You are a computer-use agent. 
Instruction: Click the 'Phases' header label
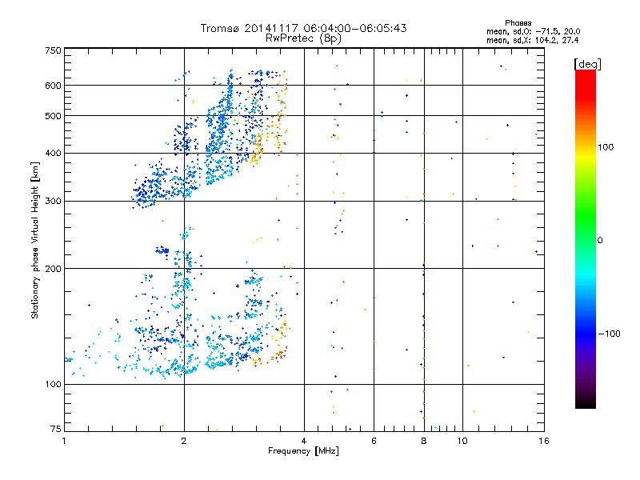tap(518, 23)
